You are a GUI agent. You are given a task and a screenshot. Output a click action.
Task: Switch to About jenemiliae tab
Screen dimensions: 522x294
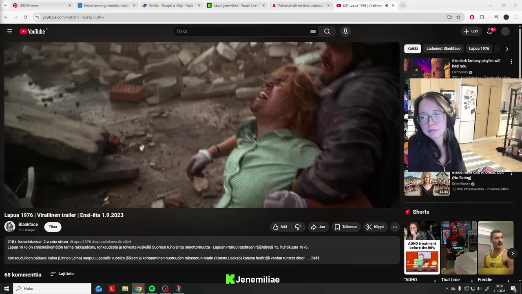point(236,6)
